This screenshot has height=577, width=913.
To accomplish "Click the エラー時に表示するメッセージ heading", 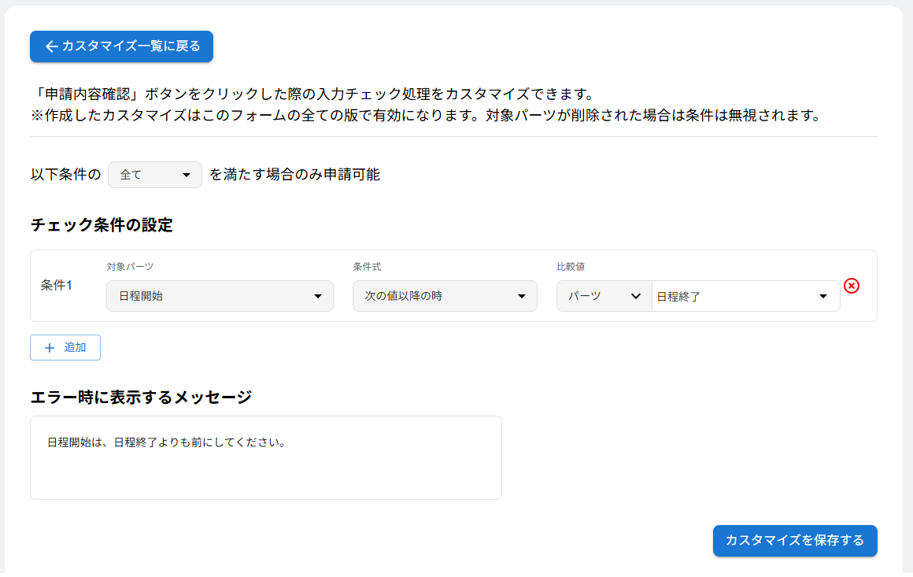I will pyautogui.click(x=141, y=397).
